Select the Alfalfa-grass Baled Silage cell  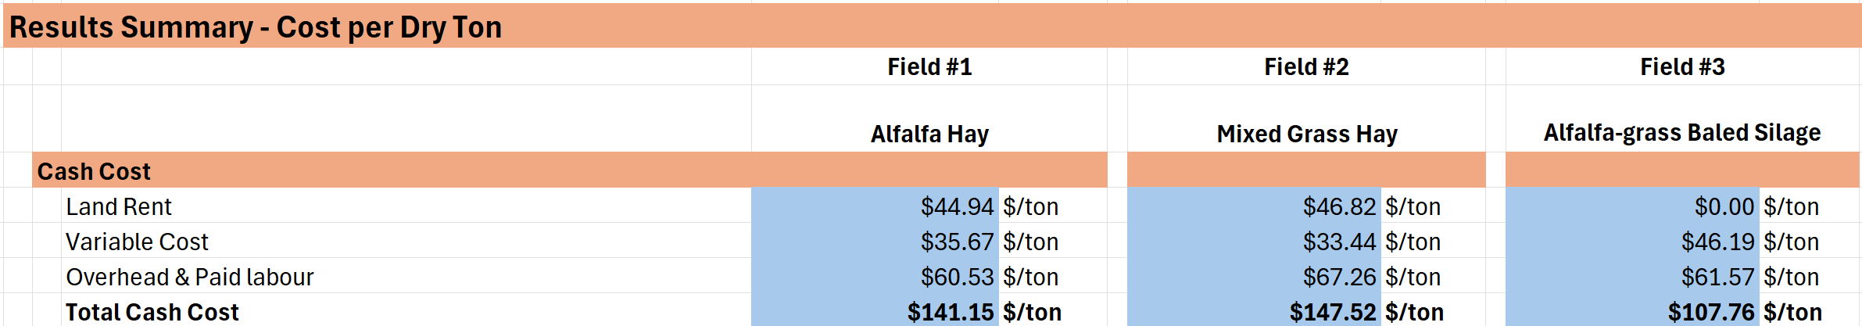1682,133
